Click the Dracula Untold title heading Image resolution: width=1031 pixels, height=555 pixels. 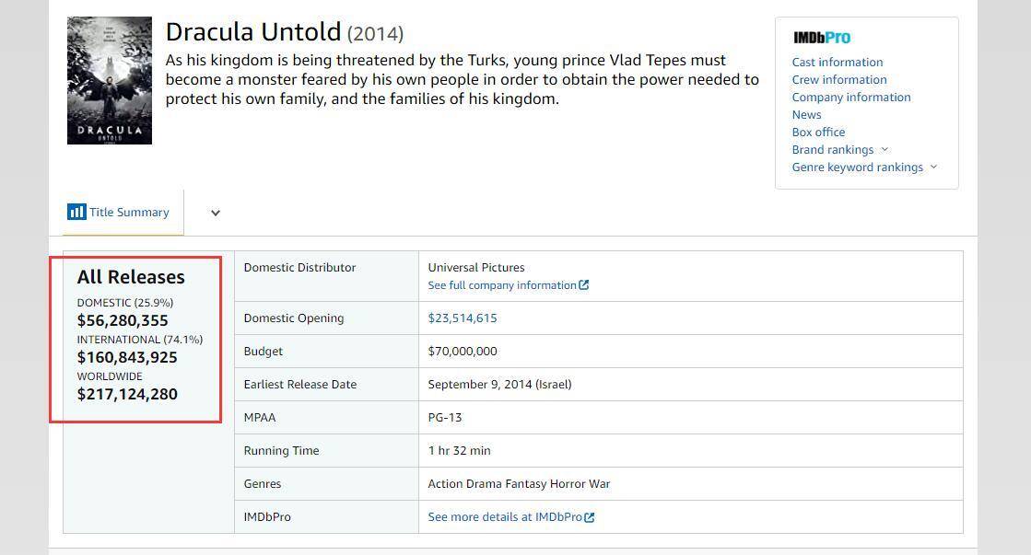(x=253, y=31)
